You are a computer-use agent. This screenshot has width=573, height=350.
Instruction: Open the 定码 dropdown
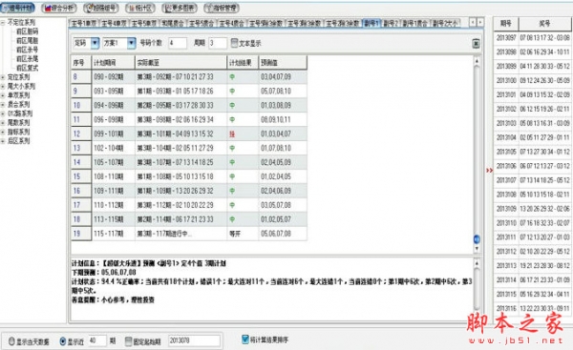95,43
